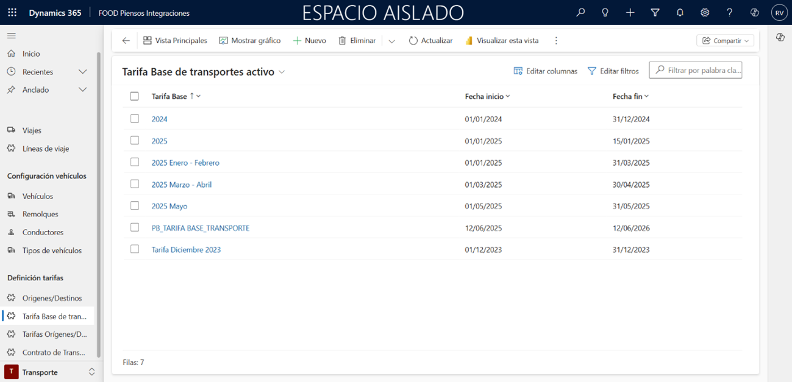
Task: Open the view selector dropdown beside the title
Action: click(282, 72)
